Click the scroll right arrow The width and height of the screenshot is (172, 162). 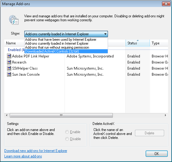(x=165, y=115)
